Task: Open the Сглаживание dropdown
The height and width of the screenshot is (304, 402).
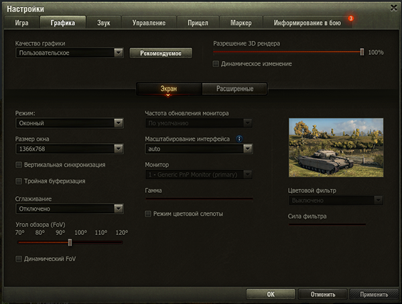Action: click(x=70, y=209)
